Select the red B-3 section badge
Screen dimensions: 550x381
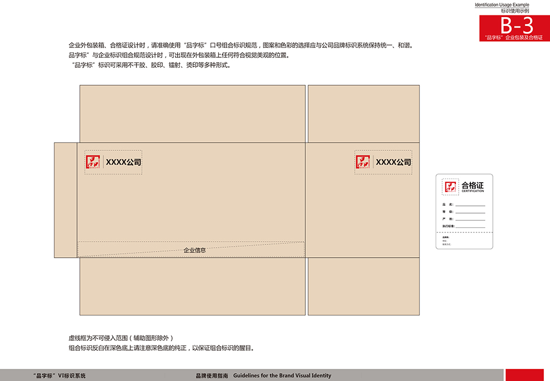[514, 28]
